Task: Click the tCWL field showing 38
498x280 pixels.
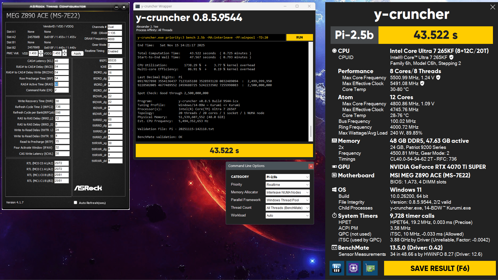Action: 62,154
